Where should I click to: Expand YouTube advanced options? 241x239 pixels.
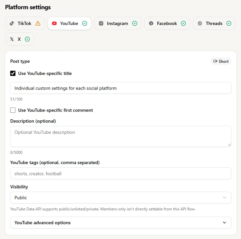(x=120, y=223)
